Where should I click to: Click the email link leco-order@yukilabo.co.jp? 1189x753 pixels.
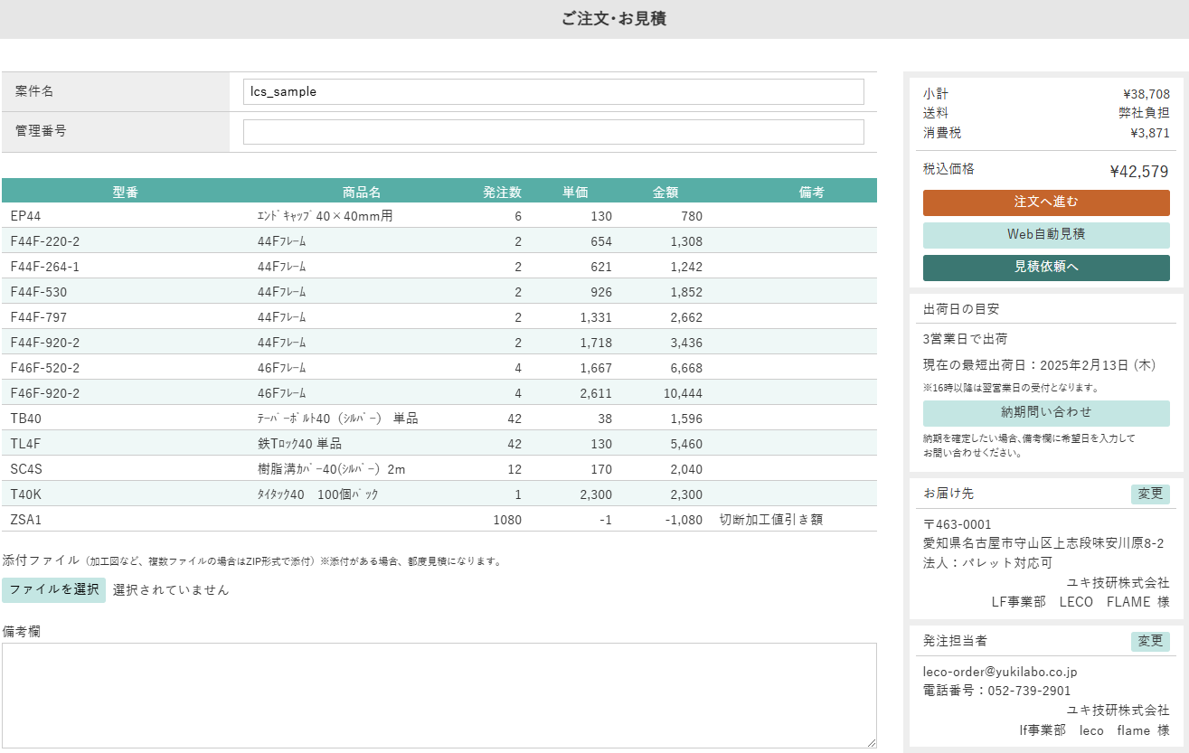[x=996, y=670]
